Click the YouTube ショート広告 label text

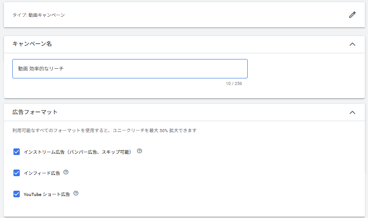click(47, 194)
